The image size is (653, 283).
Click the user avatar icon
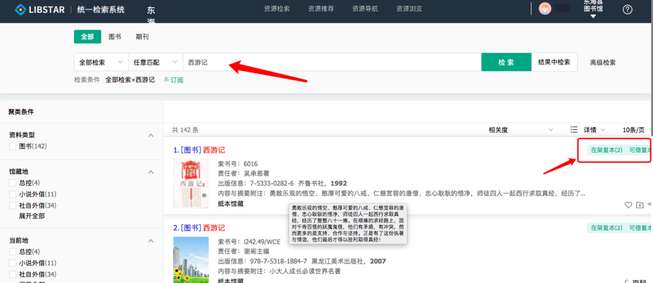click(545, 8)
